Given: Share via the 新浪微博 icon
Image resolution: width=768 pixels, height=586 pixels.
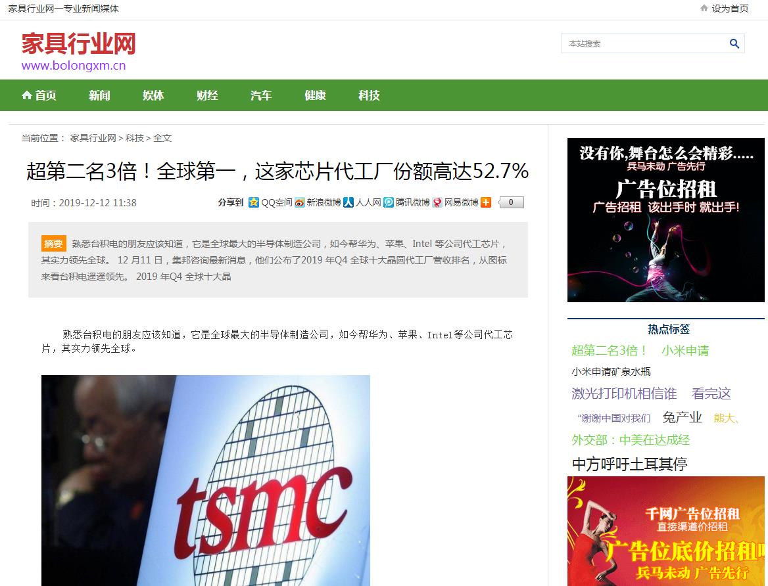Looking at the screenshot, I should [300, 202].
